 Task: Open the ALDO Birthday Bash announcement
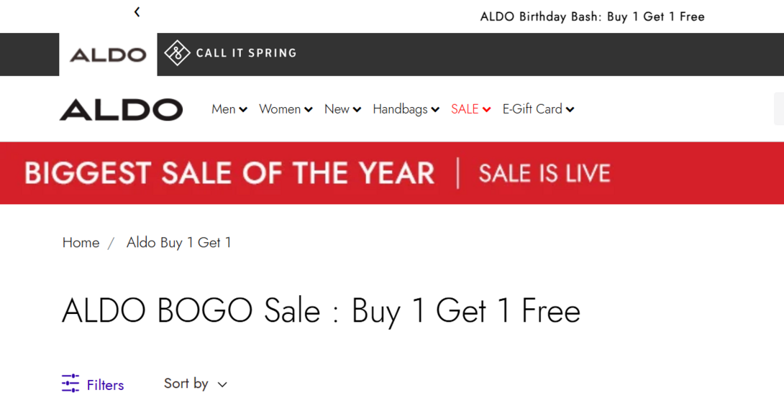tap(592, 17)
